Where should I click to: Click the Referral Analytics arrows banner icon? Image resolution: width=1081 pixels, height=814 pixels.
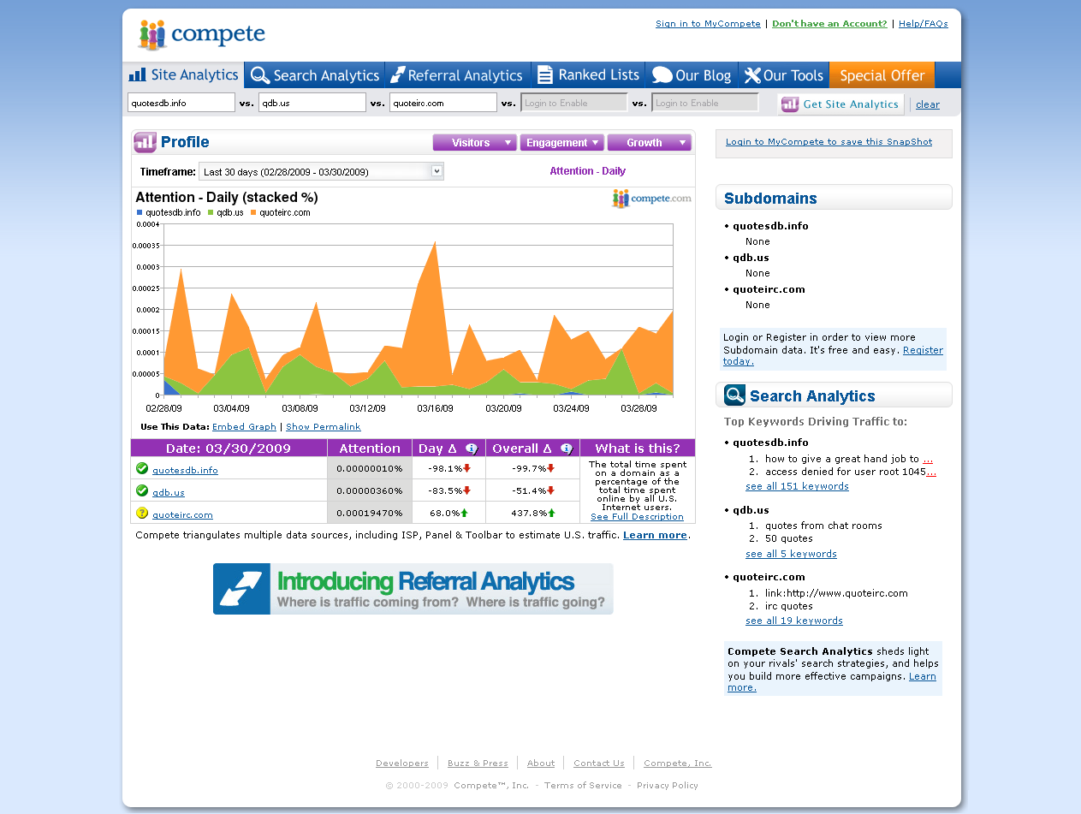(x=241, y=589)
